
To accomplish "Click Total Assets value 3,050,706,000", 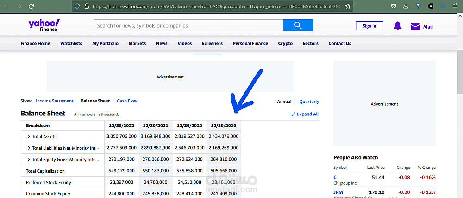I will click(122, 136).
